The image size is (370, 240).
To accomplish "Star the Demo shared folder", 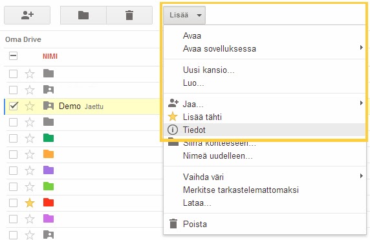I will pyautogui.click(x=30, y=106).
